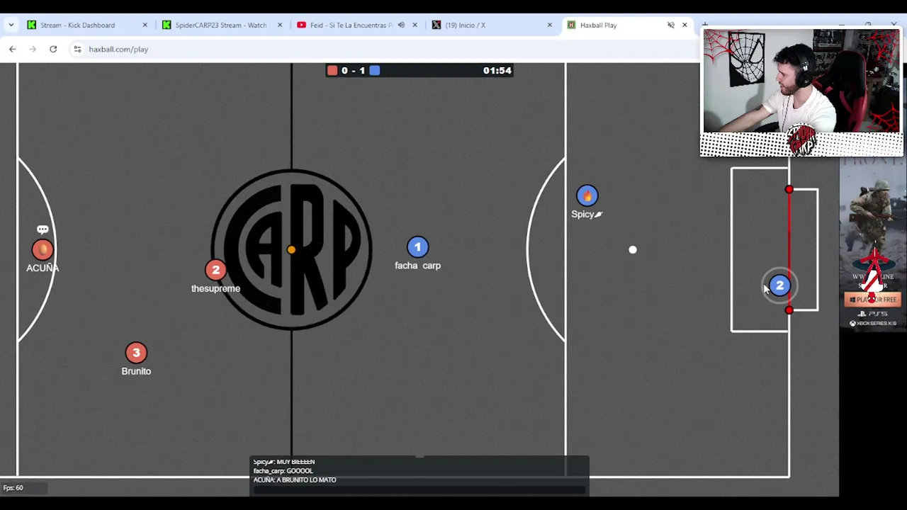
Task: Click red player number 3 Brunito
Action: pos(136,353)
